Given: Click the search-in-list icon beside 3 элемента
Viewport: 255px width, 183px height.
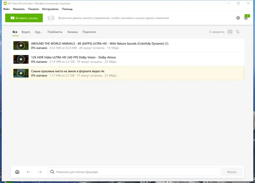Looking at the screenshot, I should pyautogui.click(x=230, y=32).
